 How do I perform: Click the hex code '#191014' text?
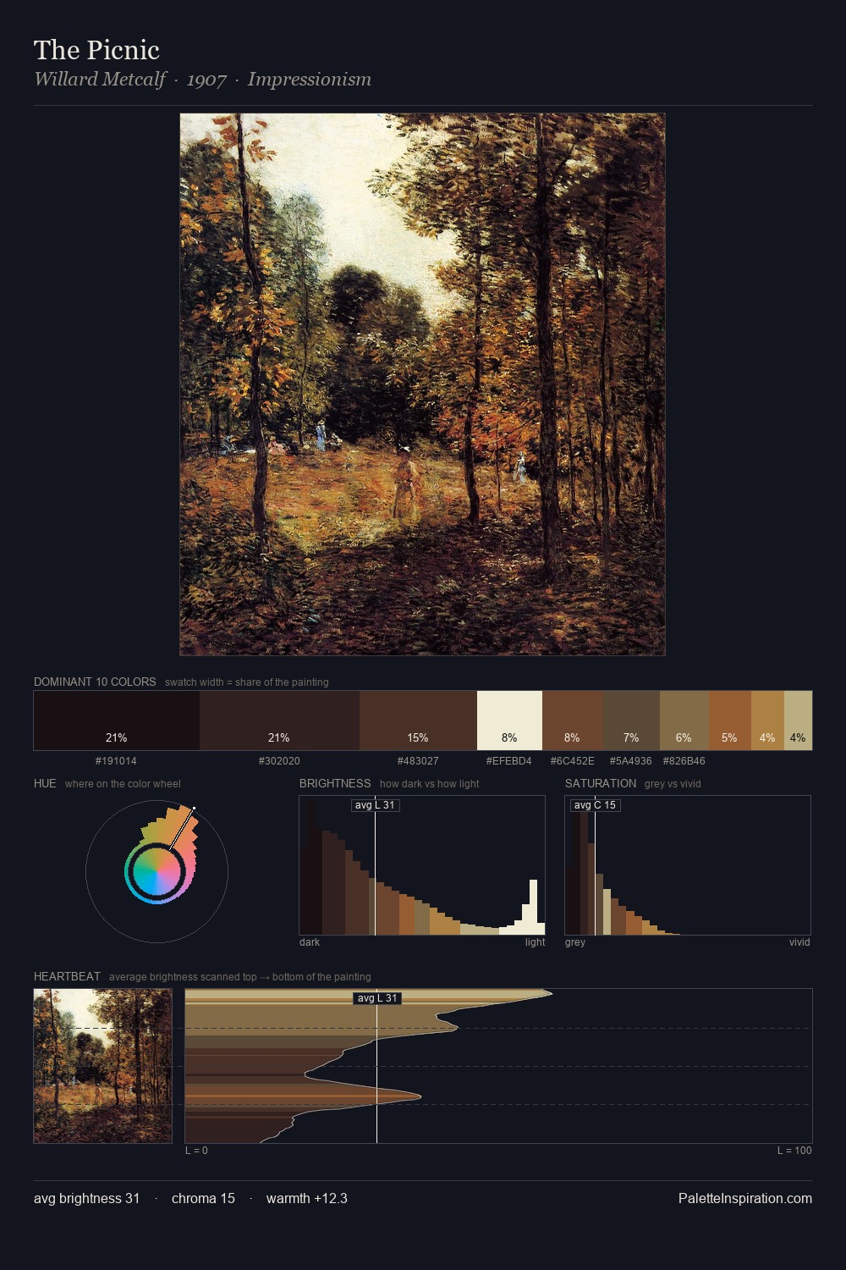click(116, 761)
